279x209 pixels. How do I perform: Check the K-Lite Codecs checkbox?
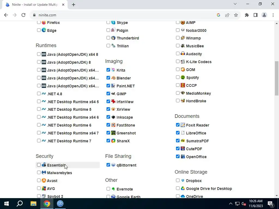pos(178,61)
